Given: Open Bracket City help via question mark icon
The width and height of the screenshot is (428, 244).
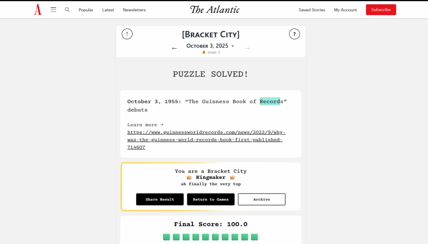Looking at the screenshot, I should coord(295,34).
